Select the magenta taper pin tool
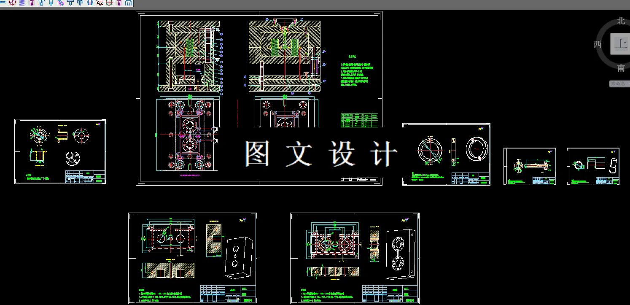This screenshot has width=630, height=305. pyautogui.click(x=62, y=3)
